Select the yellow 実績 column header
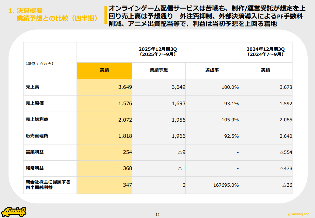 (x=104, y=70)
